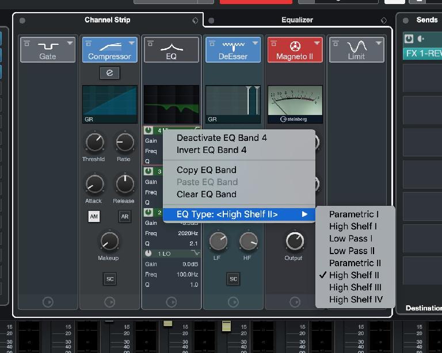Toggle the AR auto release button
442x353 pixels.
[125, 217]
